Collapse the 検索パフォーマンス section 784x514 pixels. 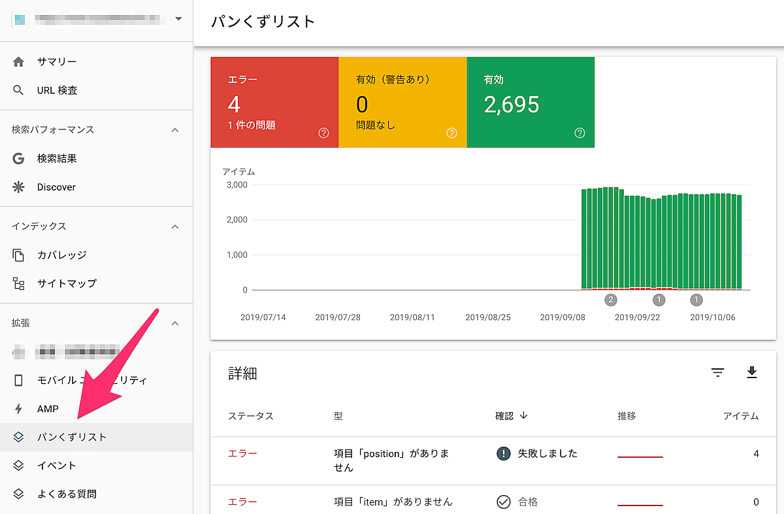174,130
